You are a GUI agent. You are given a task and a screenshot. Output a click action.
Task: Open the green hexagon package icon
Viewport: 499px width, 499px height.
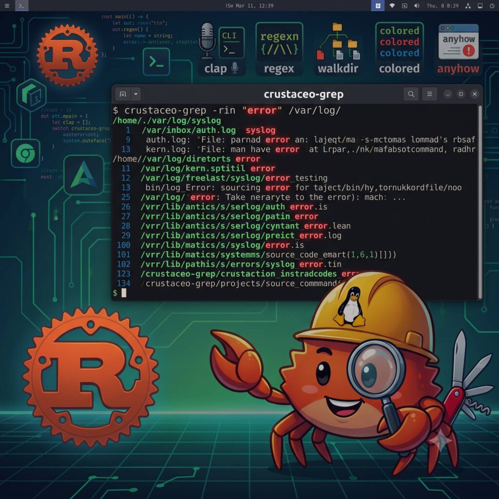click(31, 95)
